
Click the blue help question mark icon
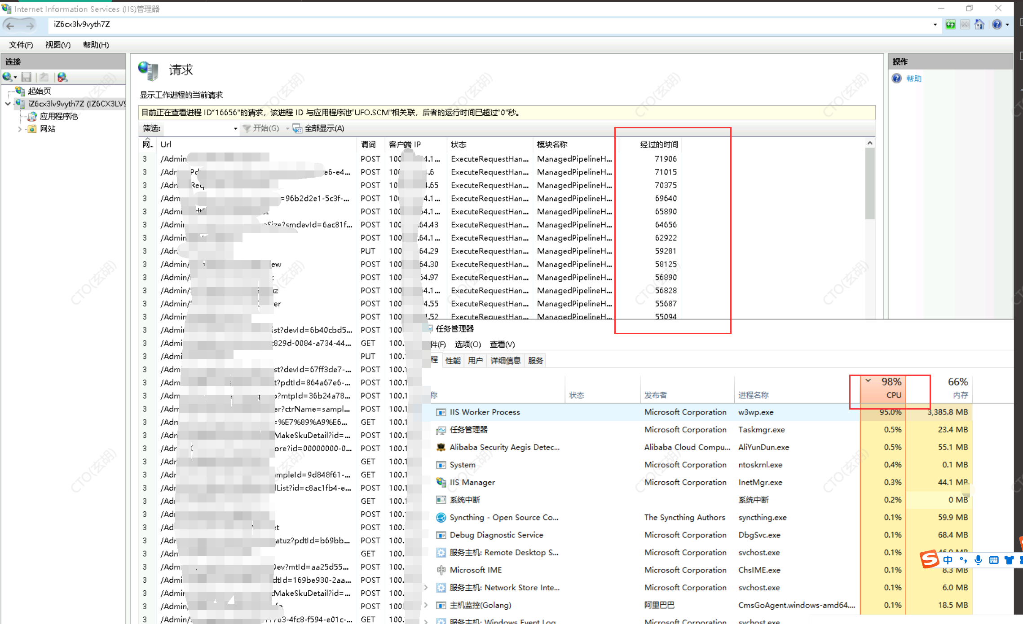pos(997,25)
